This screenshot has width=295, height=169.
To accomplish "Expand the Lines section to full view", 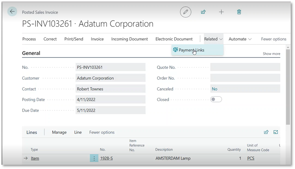I will [276, 132].
